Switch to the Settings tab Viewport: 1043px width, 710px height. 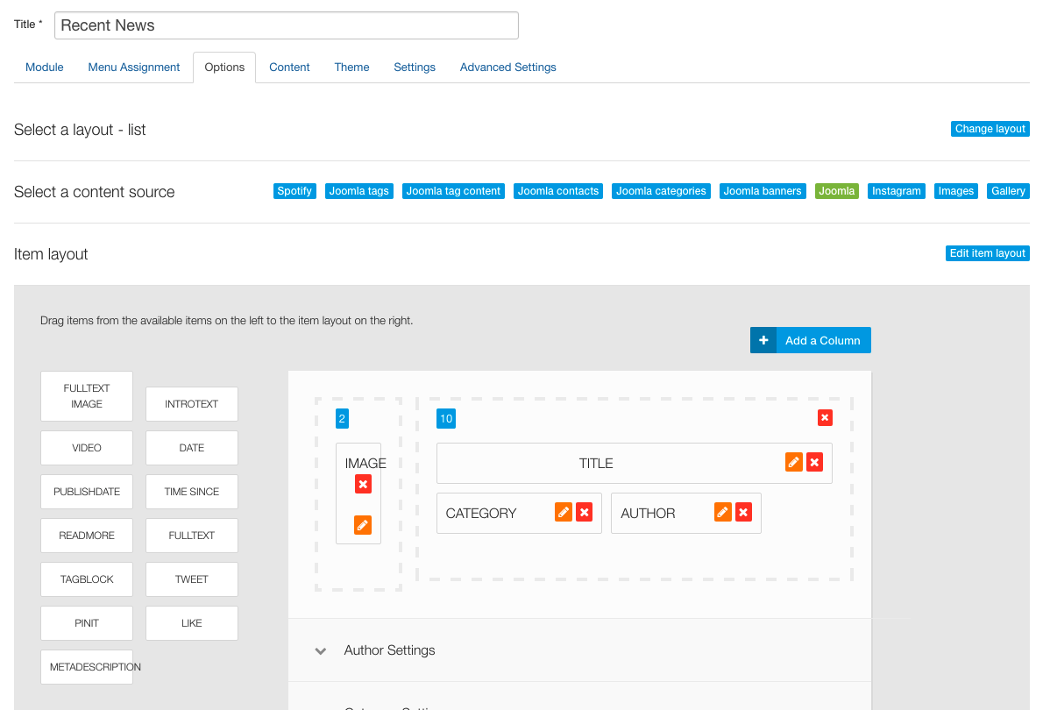pyautogui.click(x=415, y=67)
